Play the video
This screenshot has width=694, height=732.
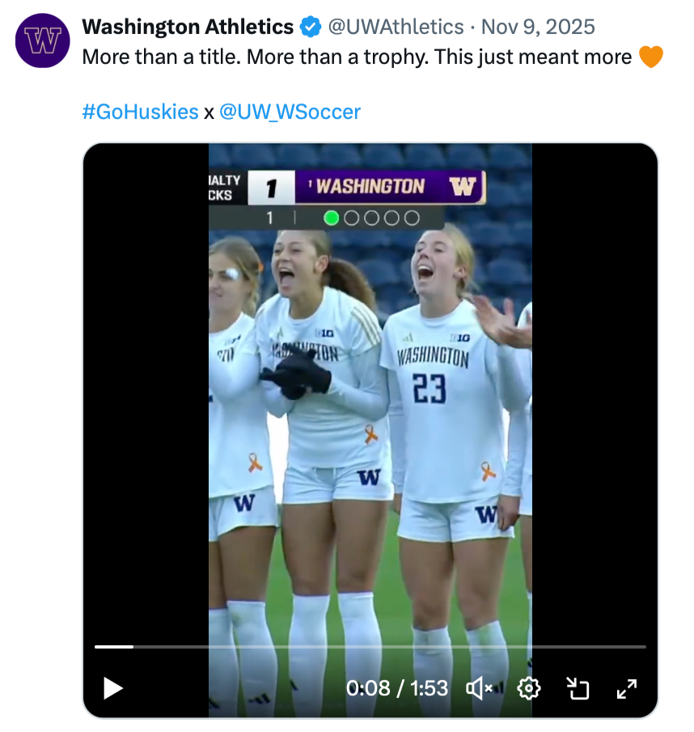(x=112, y=688)
